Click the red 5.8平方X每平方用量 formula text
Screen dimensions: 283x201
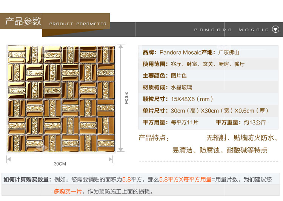point(185,180)
